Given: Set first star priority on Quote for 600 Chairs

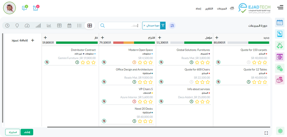Looking at the screenshot, I should click(x=208, y=82).
